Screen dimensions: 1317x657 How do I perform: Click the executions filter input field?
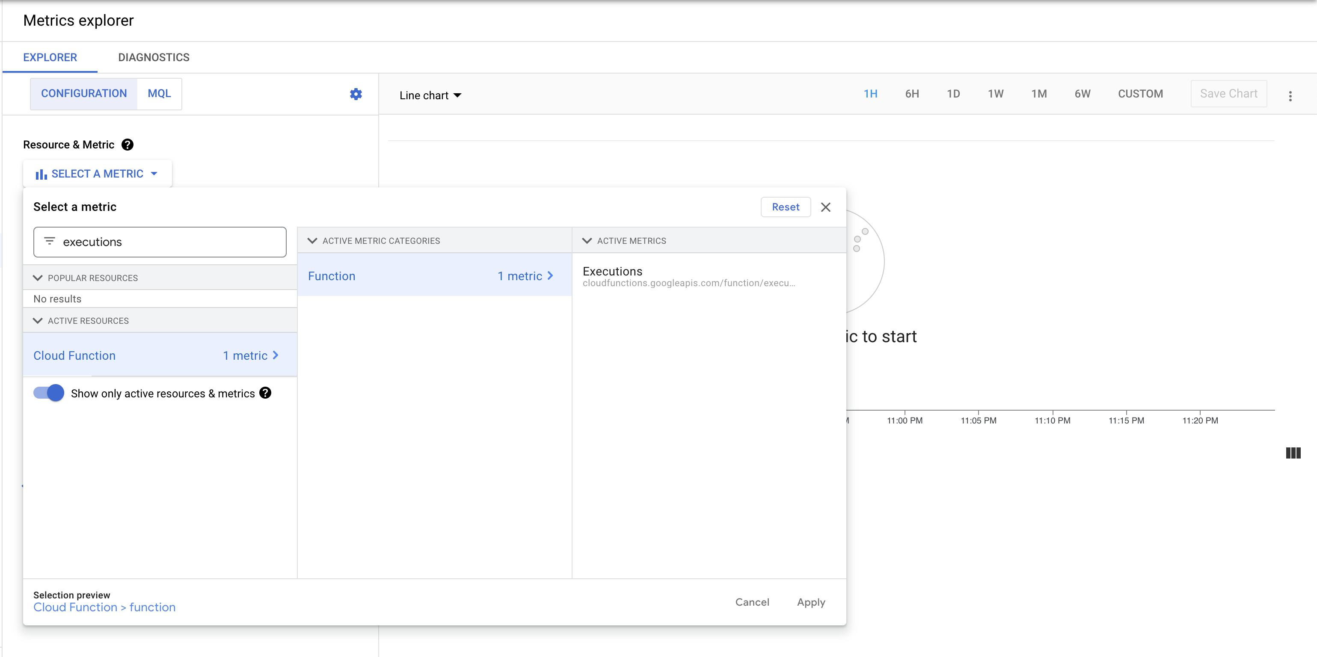160,242
